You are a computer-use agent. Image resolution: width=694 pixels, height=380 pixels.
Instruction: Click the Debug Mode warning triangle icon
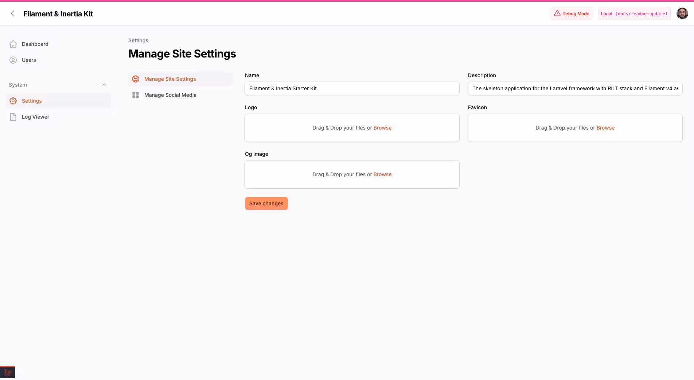pyautogui.click(x=557, y=13)
